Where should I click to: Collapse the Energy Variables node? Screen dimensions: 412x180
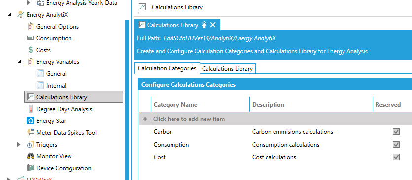[x=20, y=62]
